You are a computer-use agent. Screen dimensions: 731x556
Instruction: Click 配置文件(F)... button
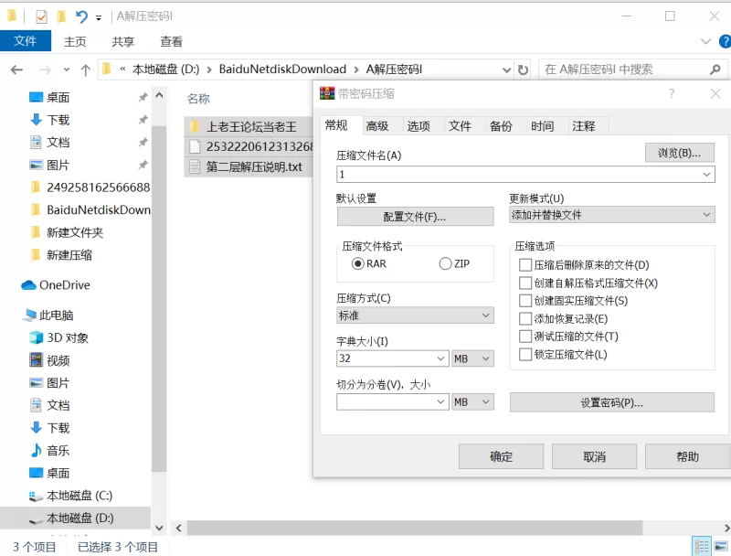[415, 217]
